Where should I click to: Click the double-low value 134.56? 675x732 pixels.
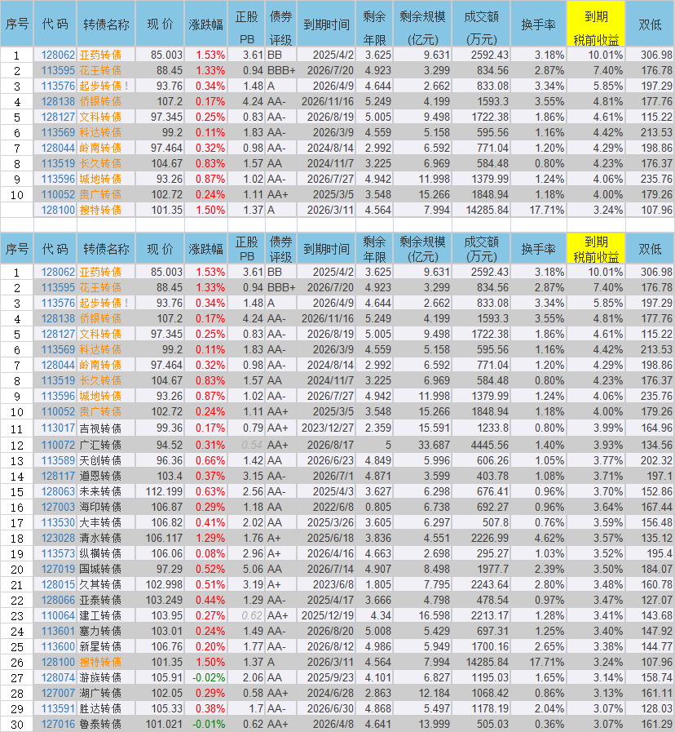click(656, 445)
